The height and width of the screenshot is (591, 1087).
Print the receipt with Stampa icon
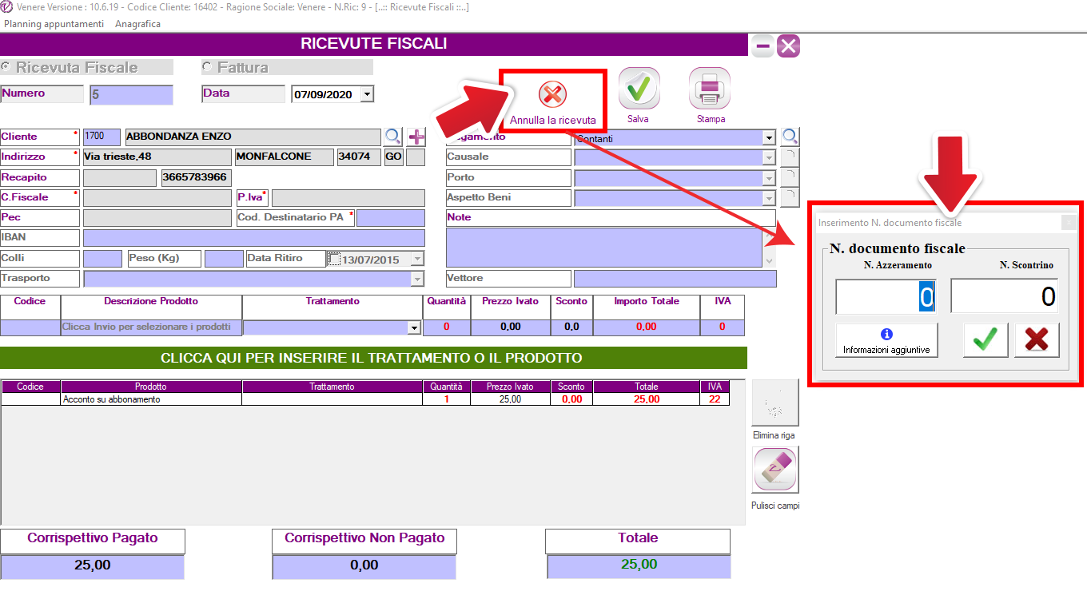tap(710, 88)
